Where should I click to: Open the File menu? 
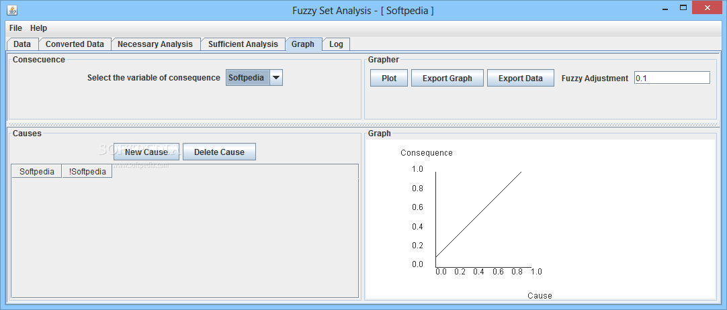(15, 28)
